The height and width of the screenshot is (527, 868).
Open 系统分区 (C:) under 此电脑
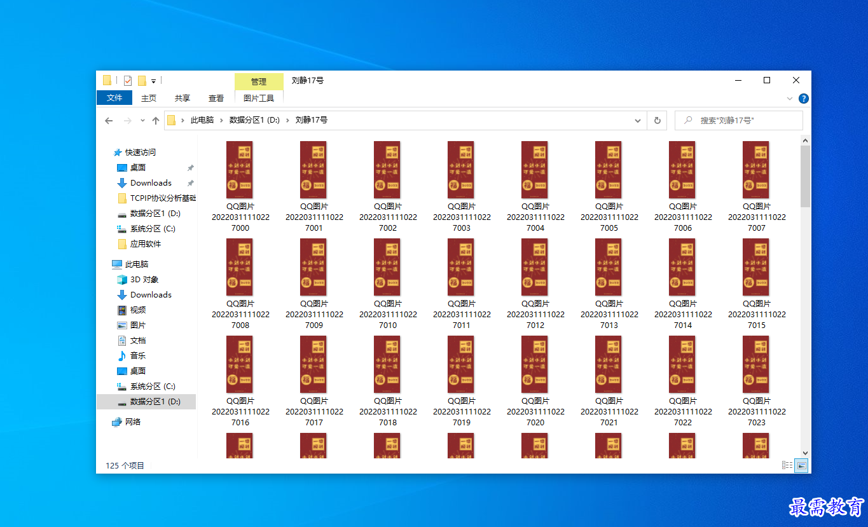coord(153,387)
